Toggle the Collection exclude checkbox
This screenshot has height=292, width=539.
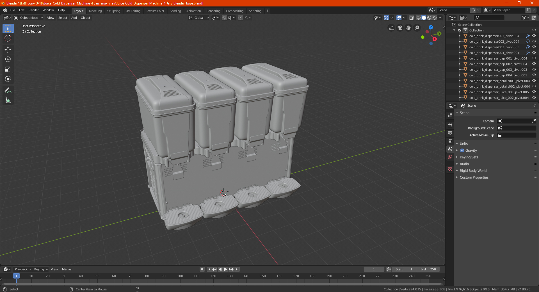(x=460, y=30)
